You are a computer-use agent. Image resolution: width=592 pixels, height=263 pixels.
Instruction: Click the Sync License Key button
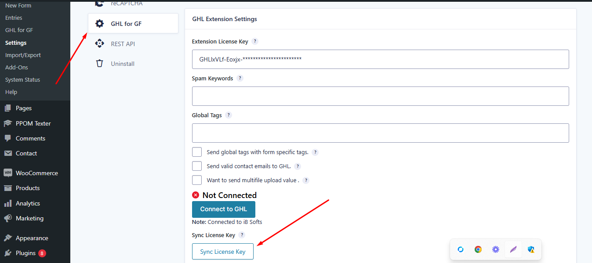(223, 252)
